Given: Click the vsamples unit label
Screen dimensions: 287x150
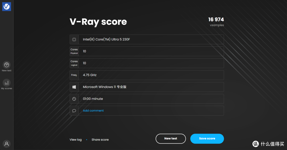Looking at the screenshot, I should [x=217, y=25].
